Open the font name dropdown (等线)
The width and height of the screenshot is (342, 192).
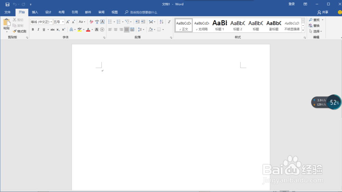51,22
